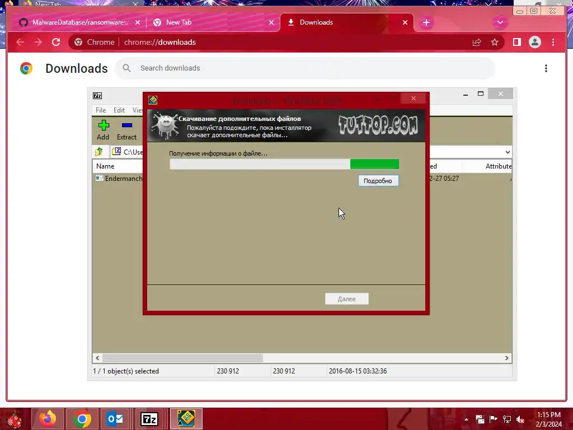Click the Подробно details button
573x430 pixels.
[x=378, y=181]
